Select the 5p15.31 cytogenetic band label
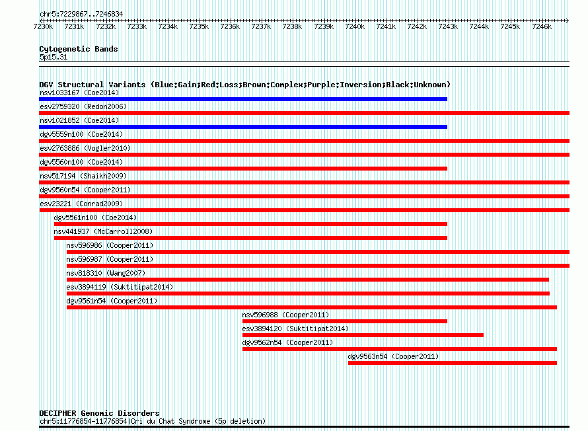Viewport: 588px width, 431px height. click(54, 57)
